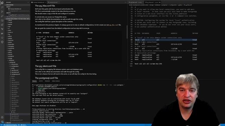Collapse the config folder chevron

click(10, 68)
